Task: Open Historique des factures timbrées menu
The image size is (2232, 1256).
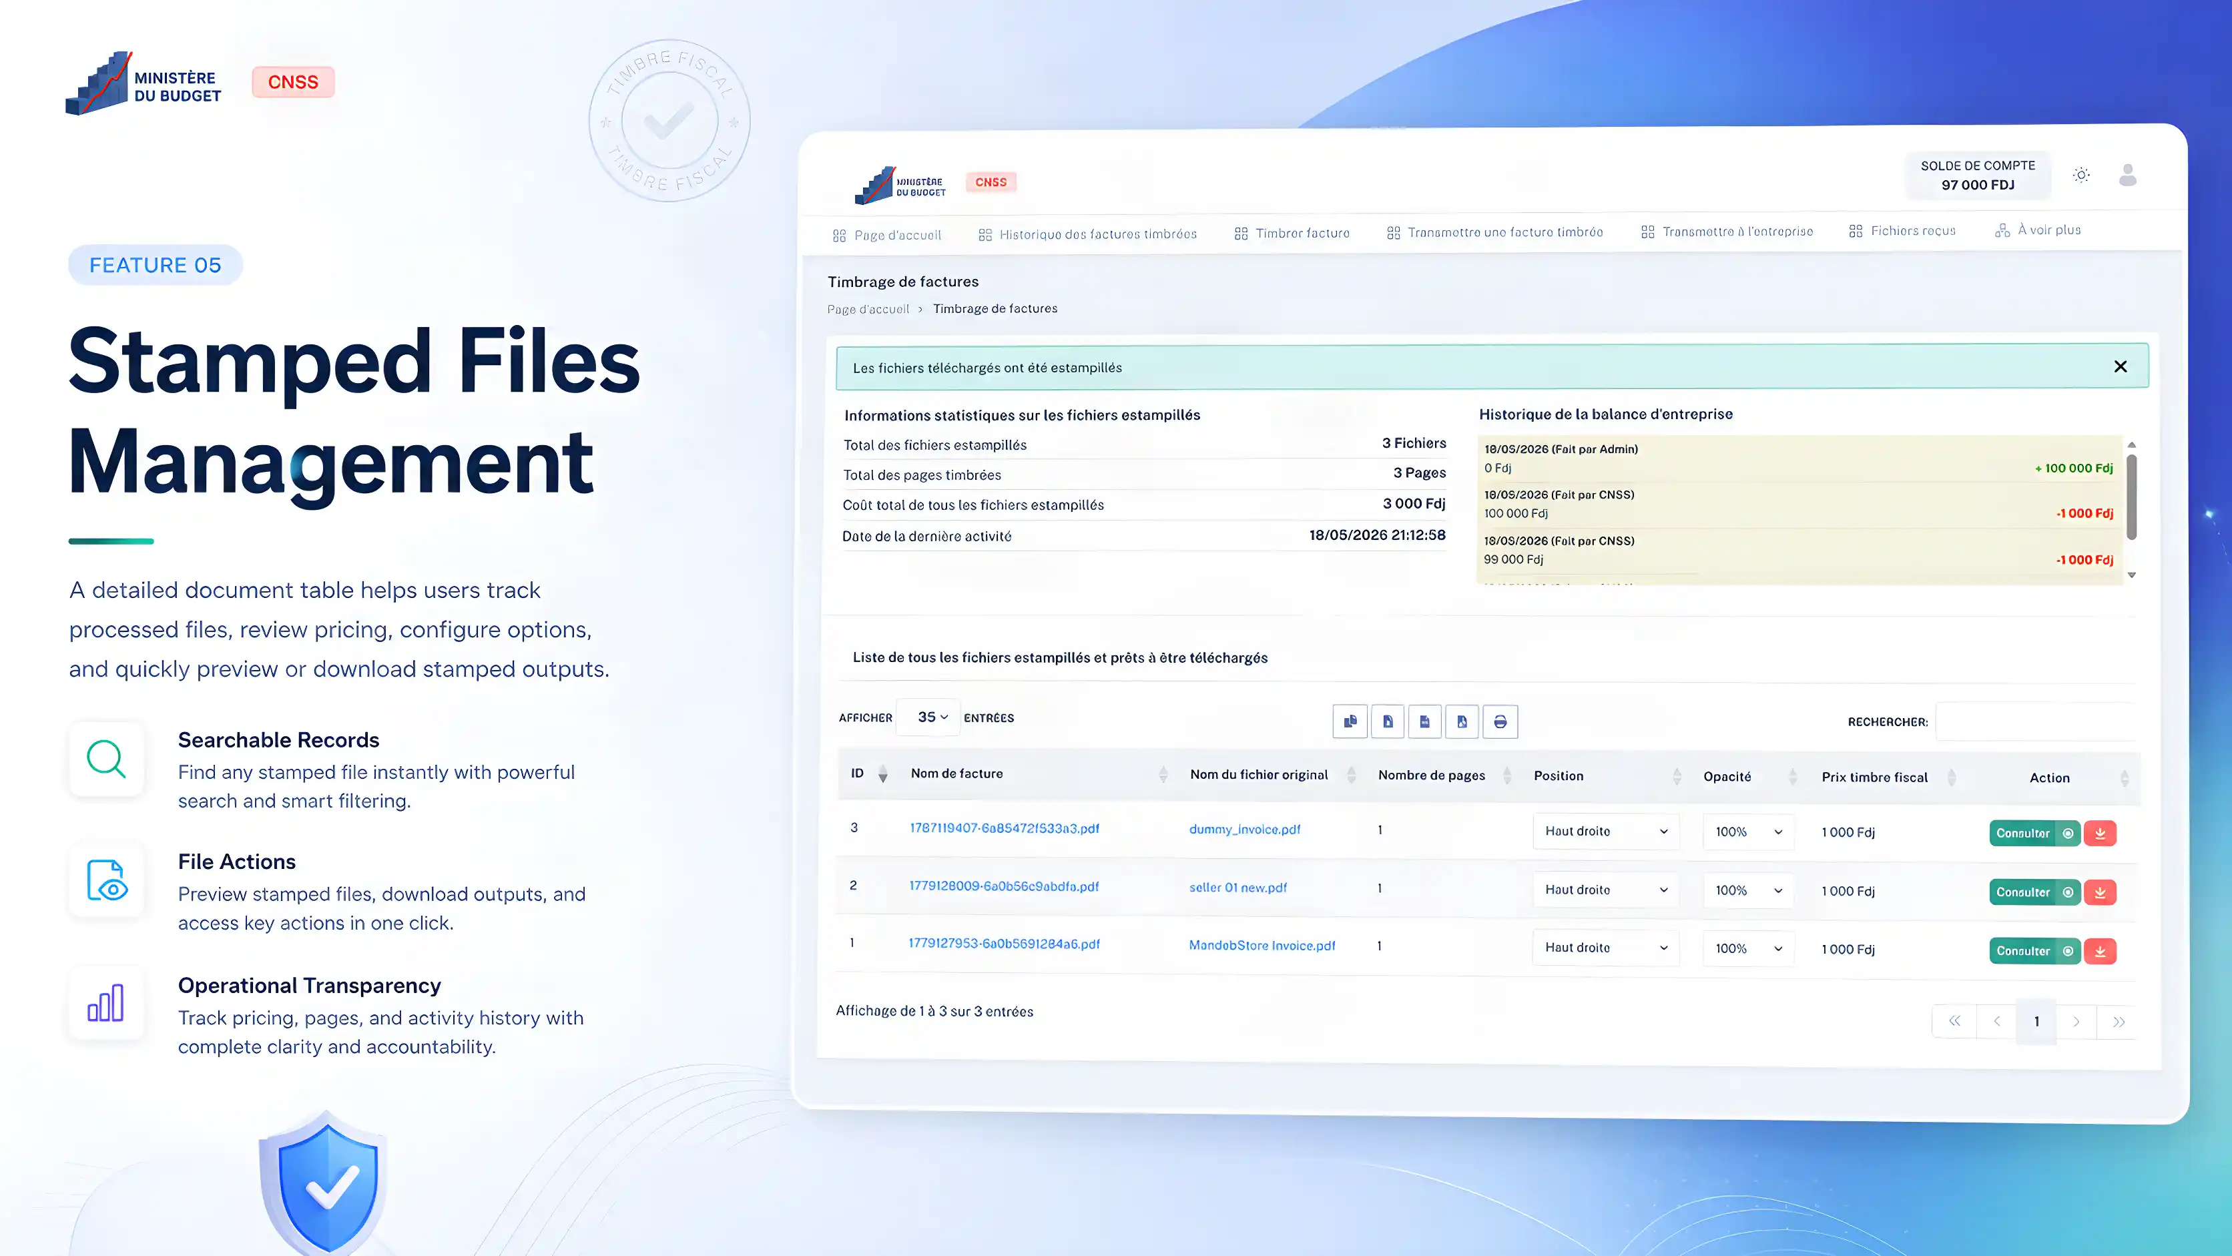Action: pos(1087,234)
